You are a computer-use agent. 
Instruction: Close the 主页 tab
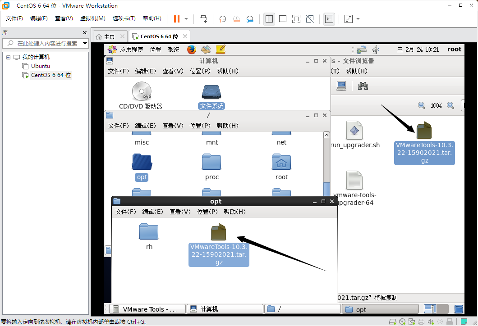[122, 36]
